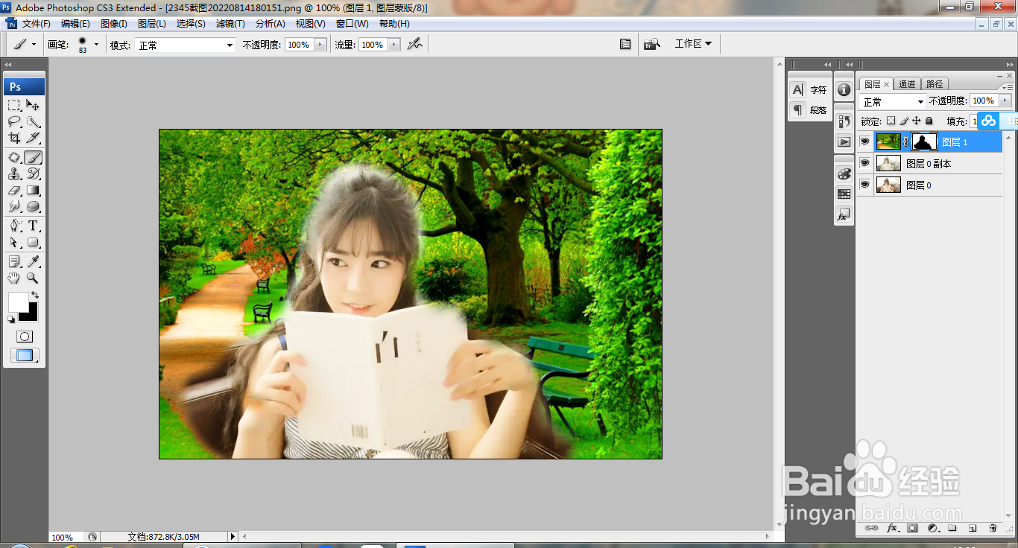1018x548 pixels.
Task: Open the Styles panel icon
Action: (844, 214)
